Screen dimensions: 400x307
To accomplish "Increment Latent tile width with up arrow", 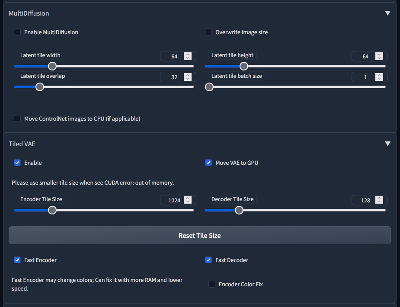I will (x=187, y=54).
